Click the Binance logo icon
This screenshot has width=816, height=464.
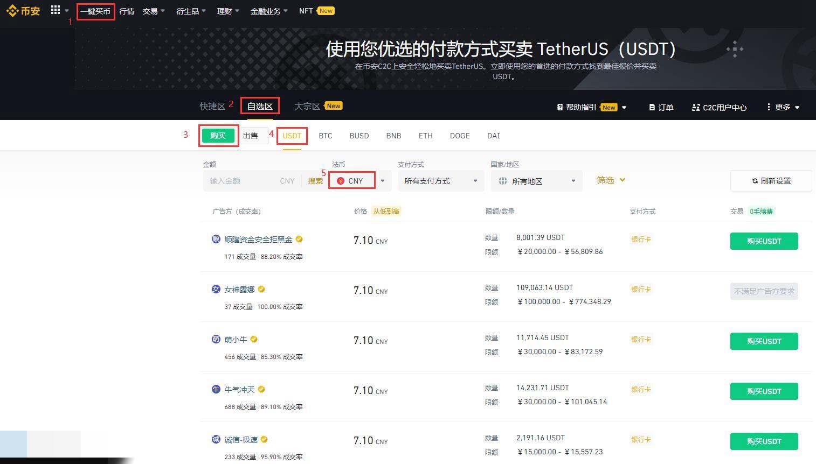click(12, 11)
